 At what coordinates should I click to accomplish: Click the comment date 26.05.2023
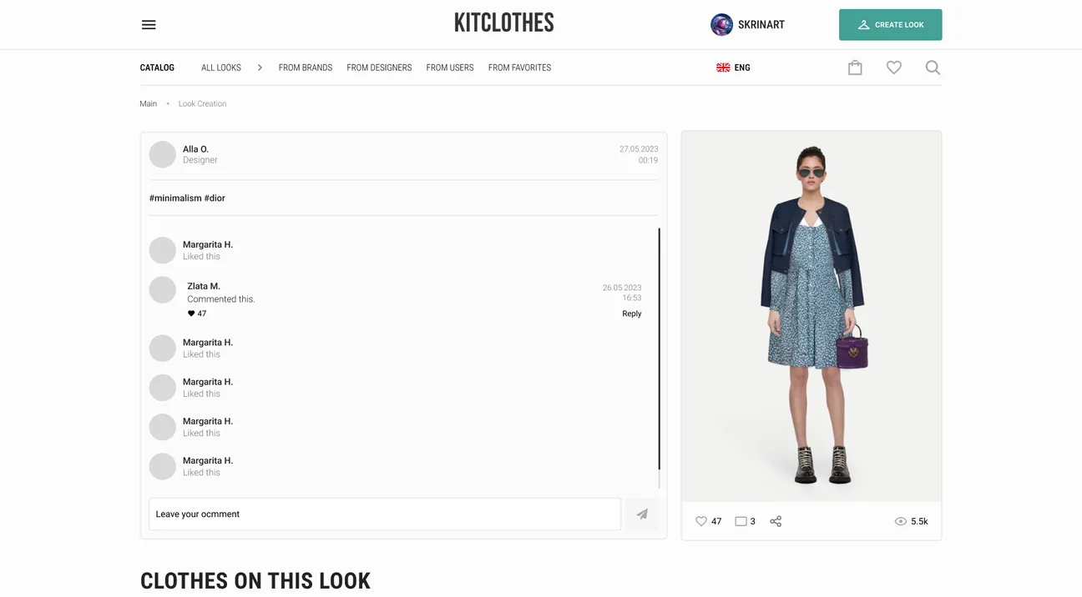pos(622,288)
